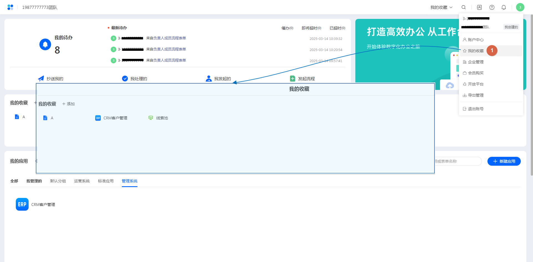
Task: Select 企业管理 from the user menu
Action: (x=476, y=62)
